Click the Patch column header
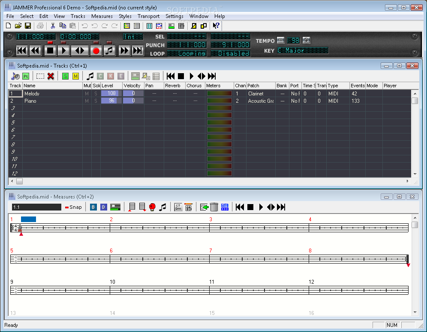 pos(261,86)
